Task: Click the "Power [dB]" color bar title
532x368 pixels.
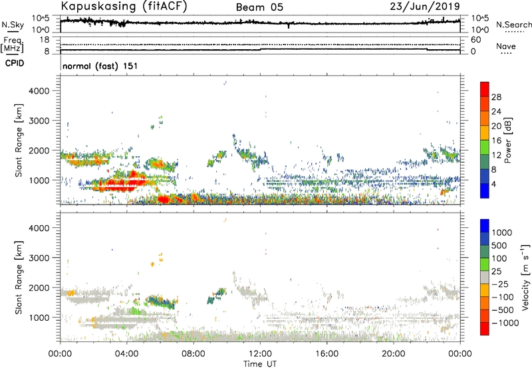Action: pos(508,140)
